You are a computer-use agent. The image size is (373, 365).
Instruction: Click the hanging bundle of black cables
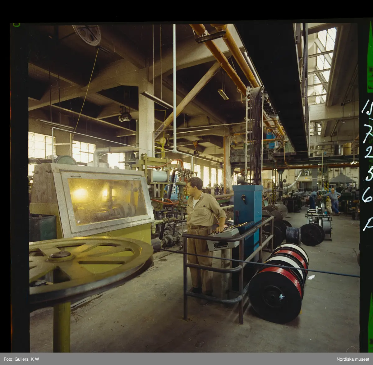(256, 134)
